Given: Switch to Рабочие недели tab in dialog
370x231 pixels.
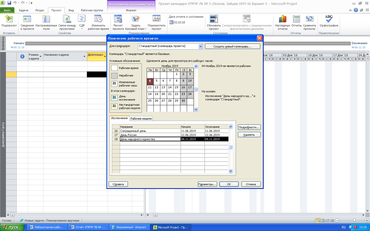Looking at the screenshot, I should click(141, 119).
